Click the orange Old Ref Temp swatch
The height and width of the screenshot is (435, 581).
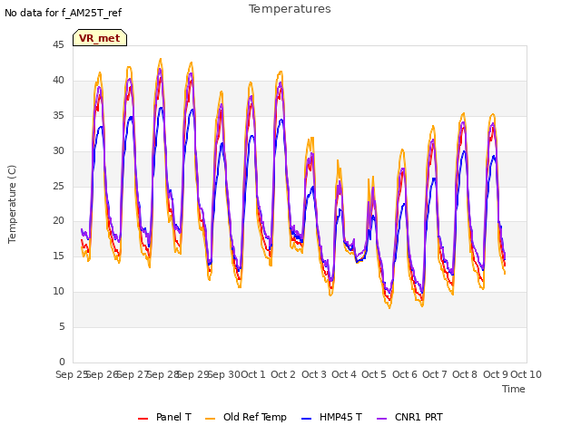point(210,419)
